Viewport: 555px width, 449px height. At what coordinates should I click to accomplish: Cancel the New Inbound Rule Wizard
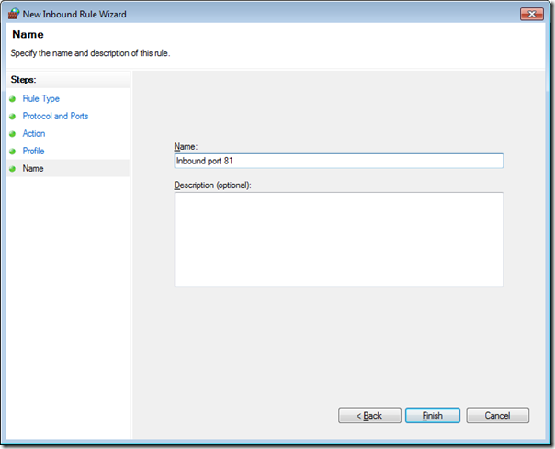tap(497, 415)
